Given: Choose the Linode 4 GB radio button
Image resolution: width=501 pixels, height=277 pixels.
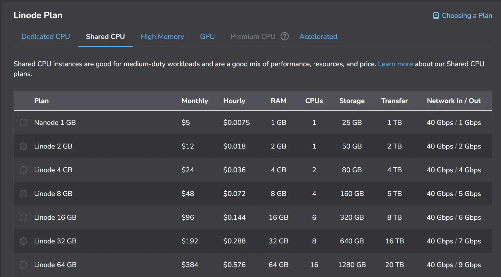Looking at the screenshot, I should click(23, 170).
